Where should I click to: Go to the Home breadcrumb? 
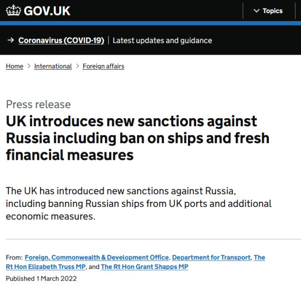[x=15, y=66]
